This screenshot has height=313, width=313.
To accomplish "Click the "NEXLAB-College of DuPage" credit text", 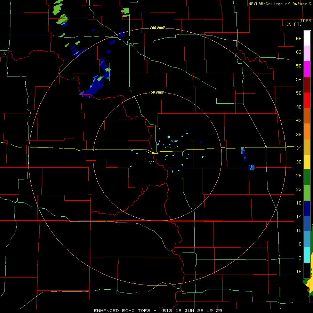I will click(x=278, y=4).
